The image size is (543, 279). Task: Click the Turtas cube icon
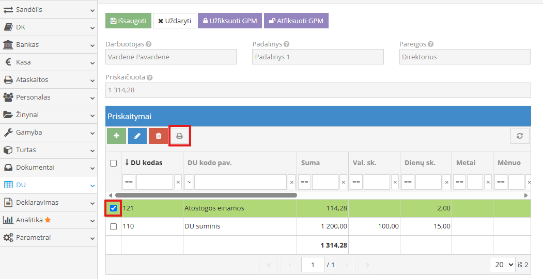[8, 150]
